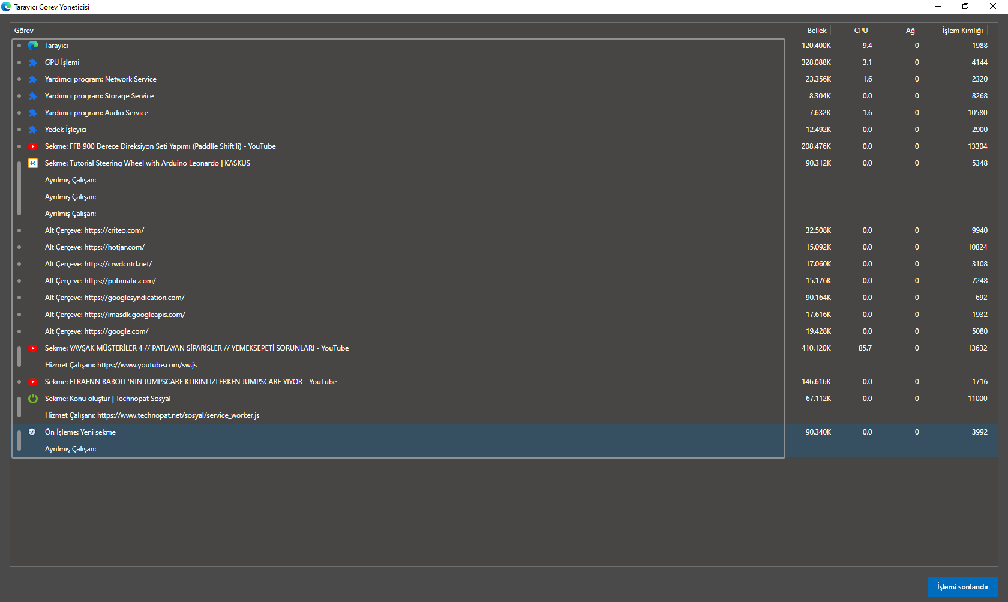This screenshot has width=1008, height=602.
Task: Click the 146.616K memory value
Action: [816, 382]
